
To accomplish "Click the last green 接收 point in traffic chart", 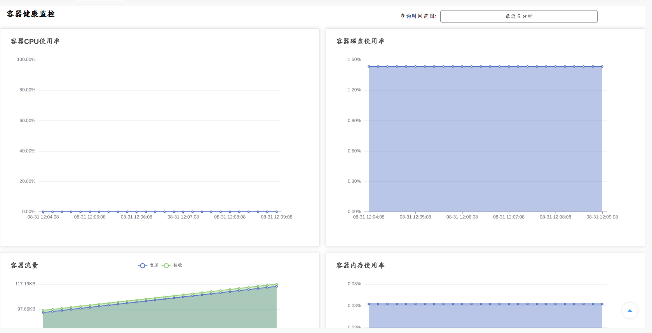I will tap(277, 284).
